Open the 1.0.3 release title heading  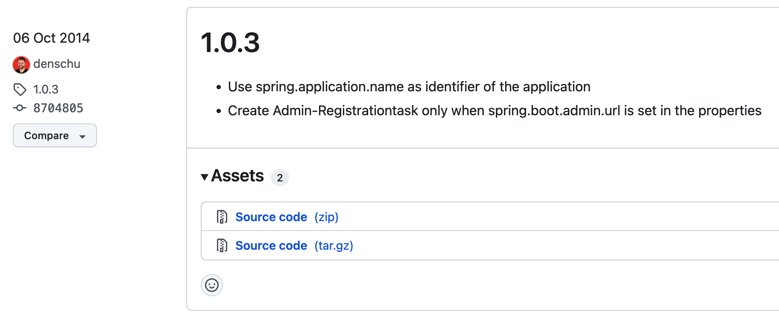[x=230, y=43]
